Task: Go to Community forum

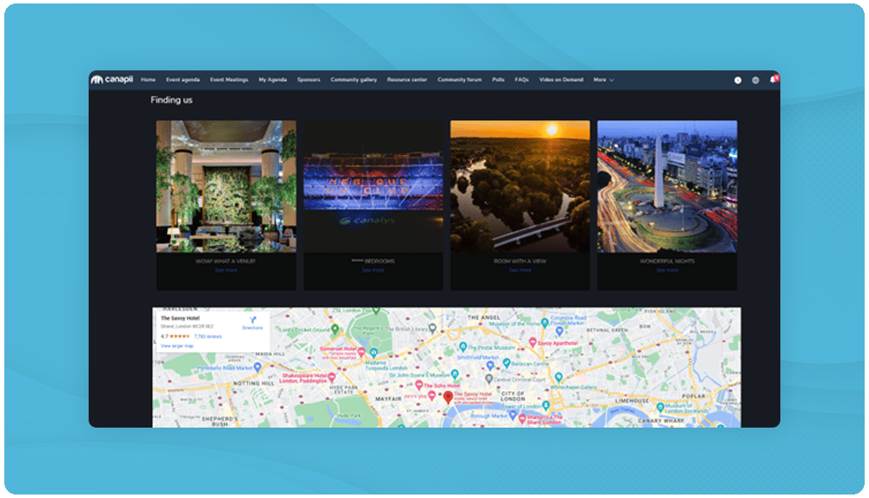Action: [460, 80]
